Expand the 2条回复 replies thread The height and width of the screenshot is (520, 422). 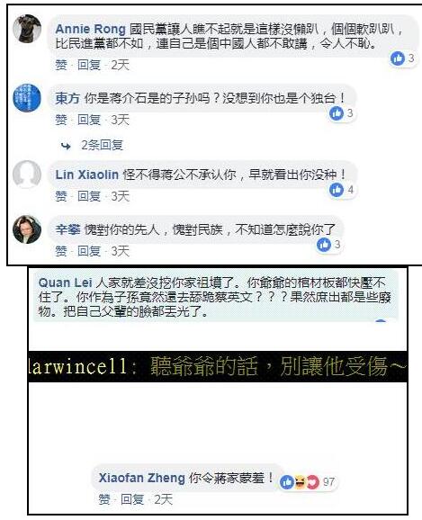click(x=103, y=145)
